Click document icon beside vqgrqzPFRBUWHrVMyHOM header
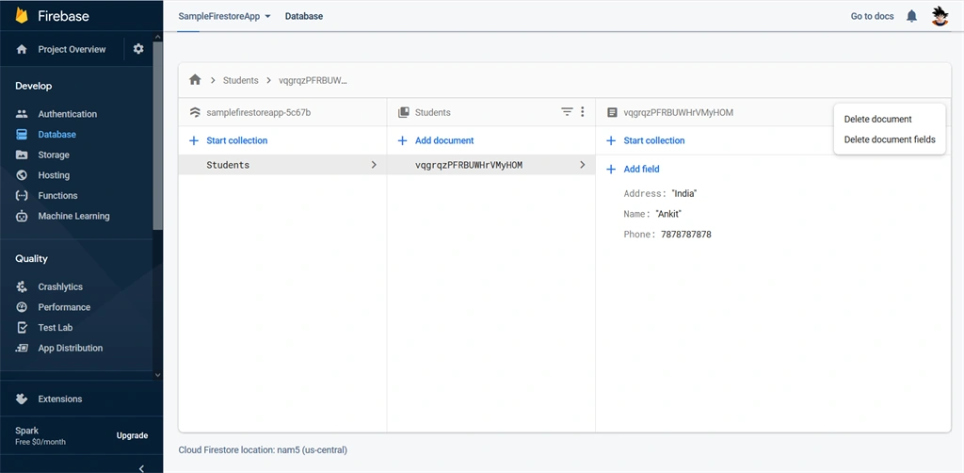The width and height of the screenshot is (964, 473). coord(612,112)
